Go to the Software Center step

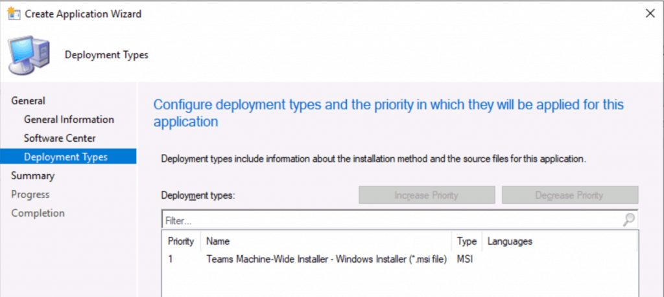(60, 138)
